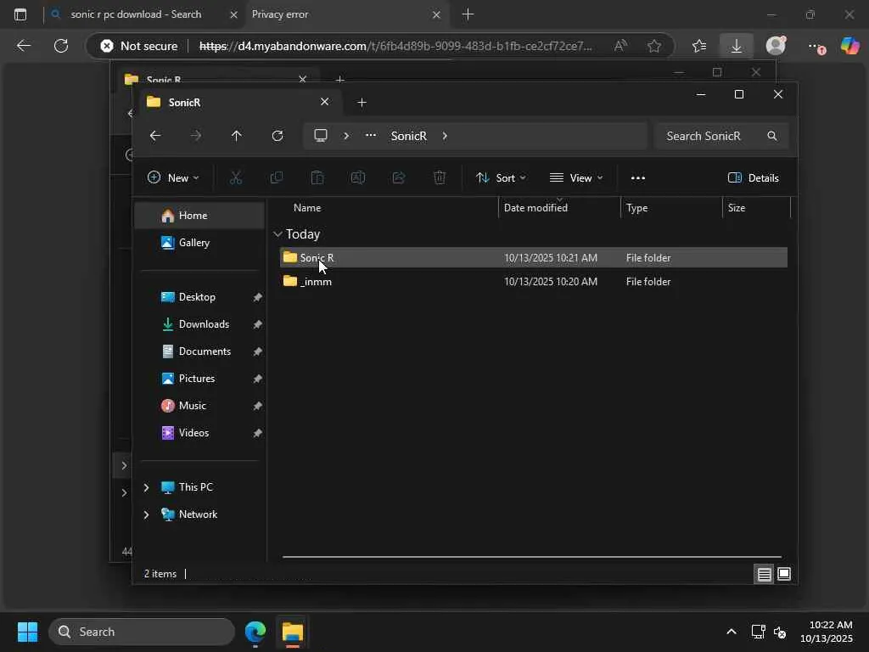Go up one folder level
Viewport: 869px width, 652px height.
(x=237, y=136)
